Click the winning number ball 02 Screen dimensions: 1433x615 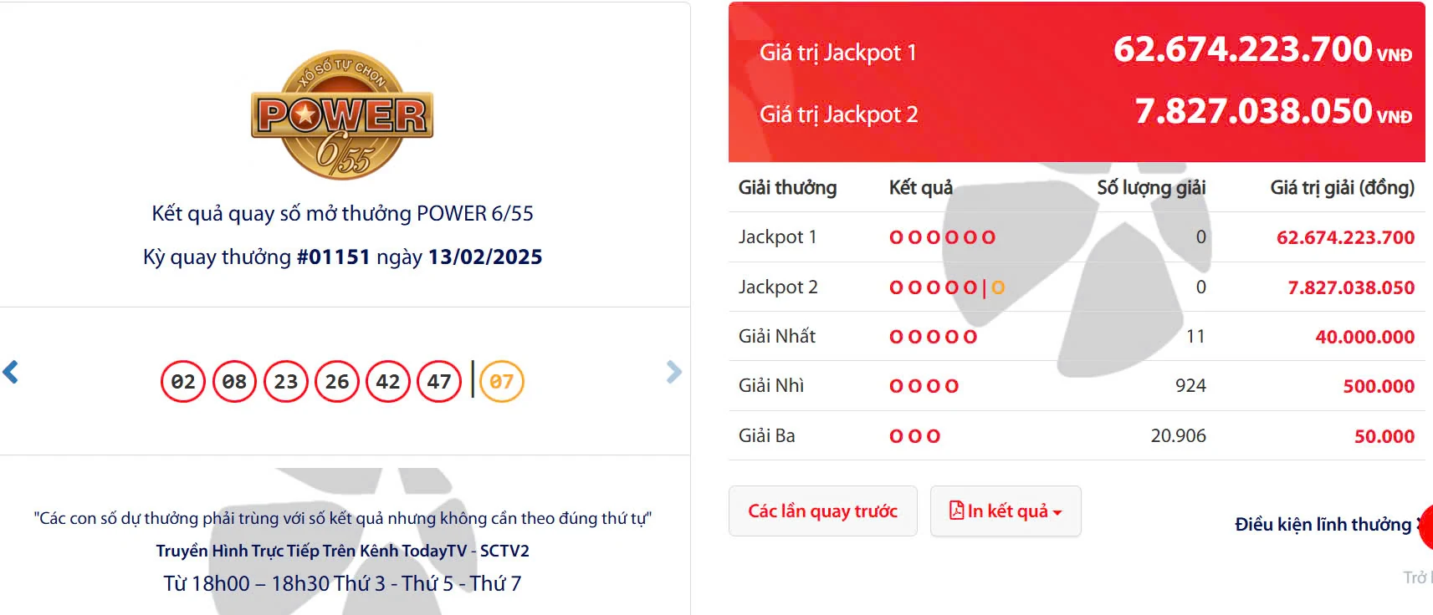point(184,380)
